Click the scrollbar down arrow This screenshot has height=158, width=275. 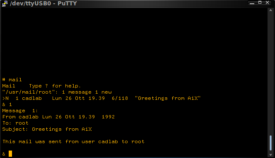(x=270, y=155)
